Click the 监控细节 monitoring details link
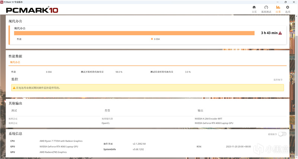 coord(278,79)
